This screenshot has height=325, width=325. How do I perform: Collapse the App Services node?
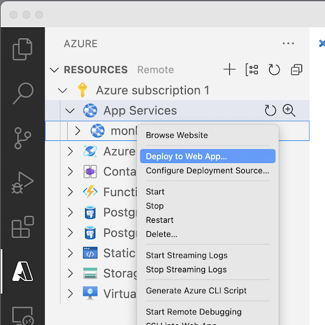(70, 110)
